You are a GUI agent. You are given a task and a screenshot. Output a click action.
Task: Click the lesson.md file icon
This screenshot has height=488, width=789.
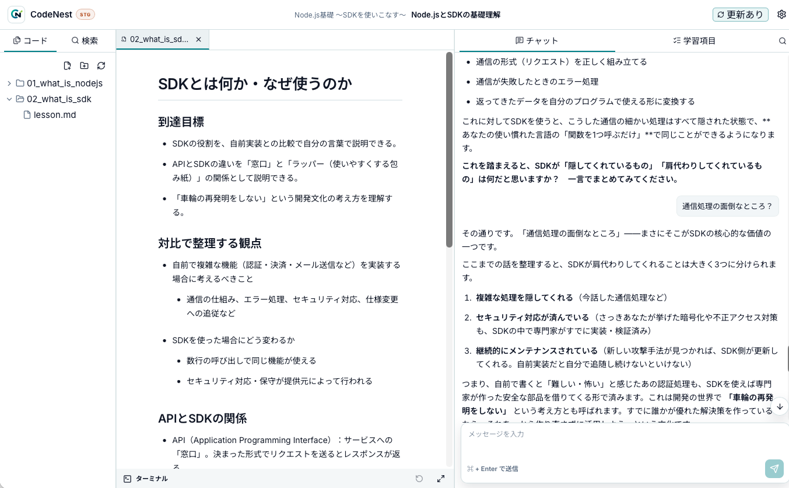point(27,115)
